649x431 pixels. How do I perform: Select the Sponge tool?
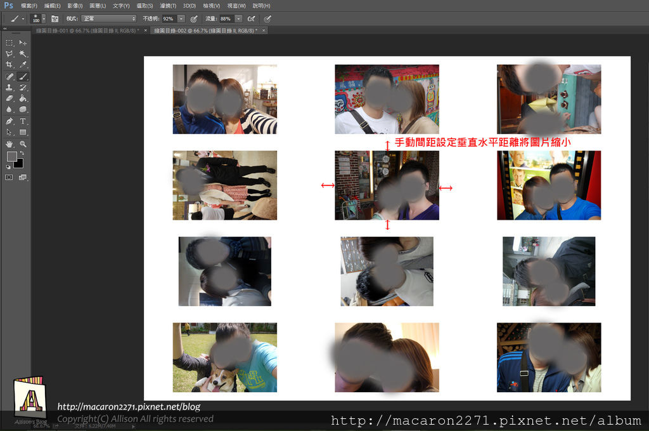[x=23, y=109]
